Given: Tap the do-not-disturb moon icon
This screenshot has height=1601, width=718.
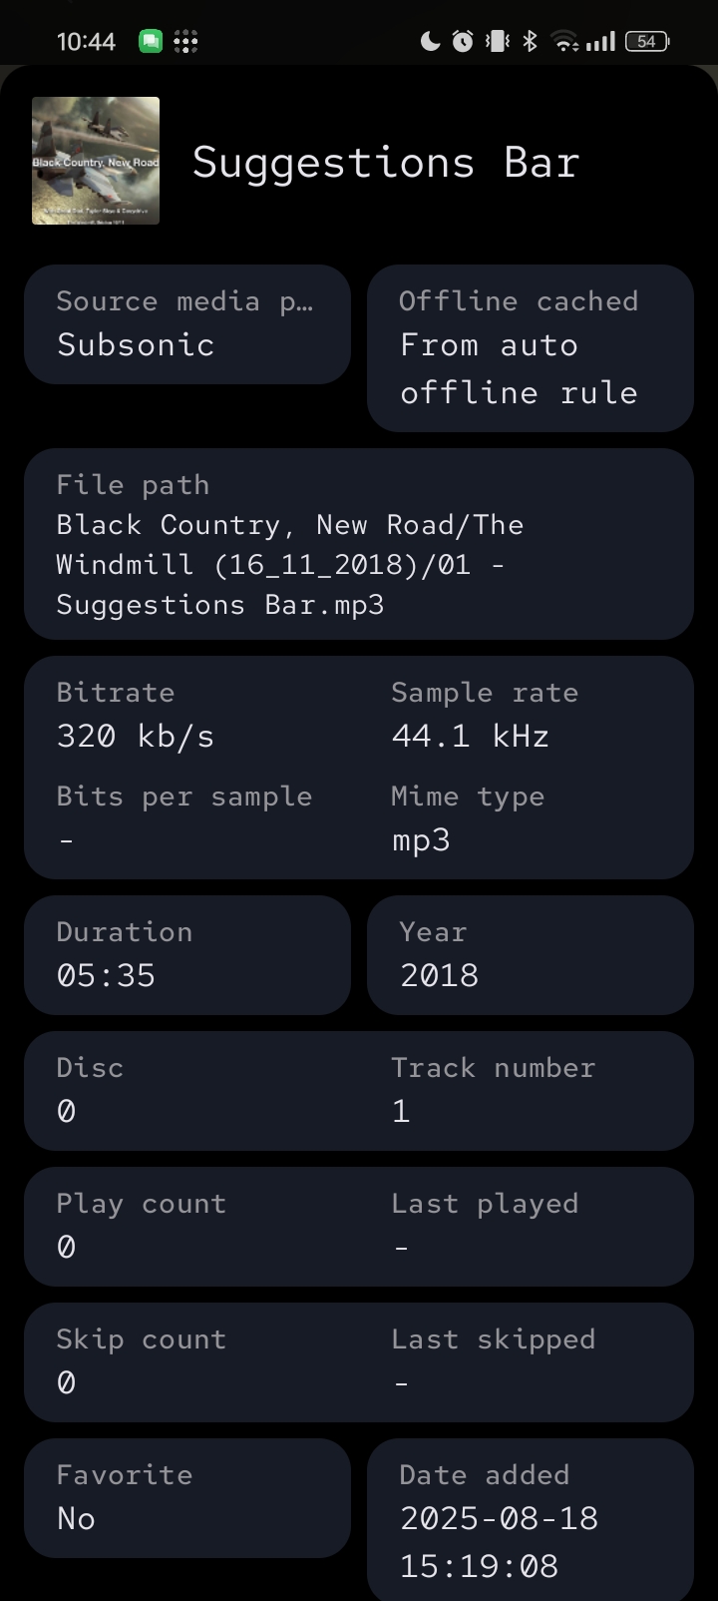Looking at the screenshot, I should (x=430, y=41).
